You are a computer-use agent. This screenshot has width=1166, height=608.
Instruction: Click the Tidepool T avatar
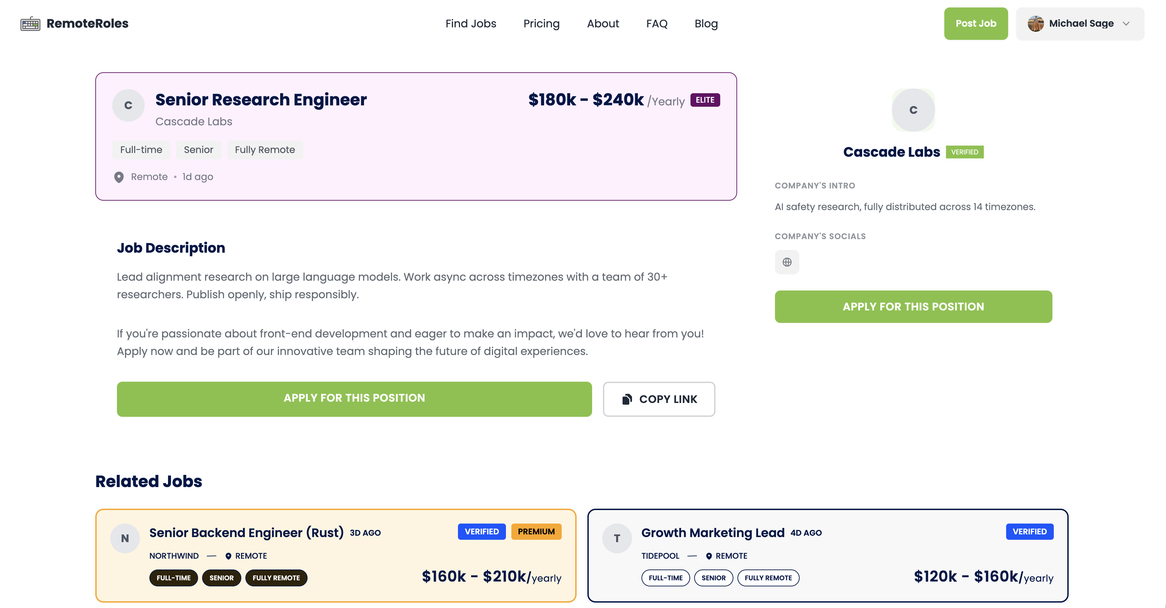tap(616, 538)
